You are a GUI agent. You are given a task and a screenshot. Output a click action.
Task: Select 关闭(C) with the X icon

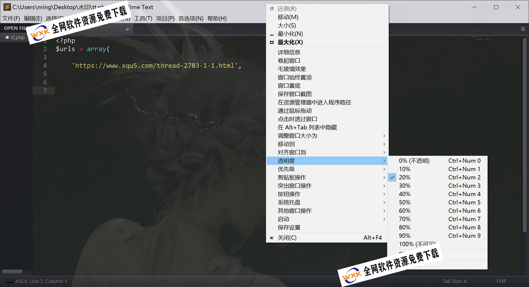point(287,238)
